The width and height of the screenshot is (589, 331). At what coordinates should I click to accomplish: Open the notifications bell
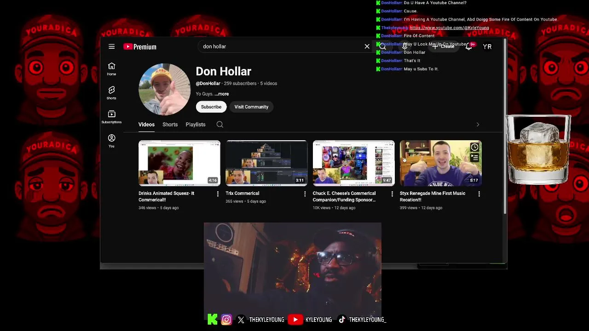[x=468, y=46]
